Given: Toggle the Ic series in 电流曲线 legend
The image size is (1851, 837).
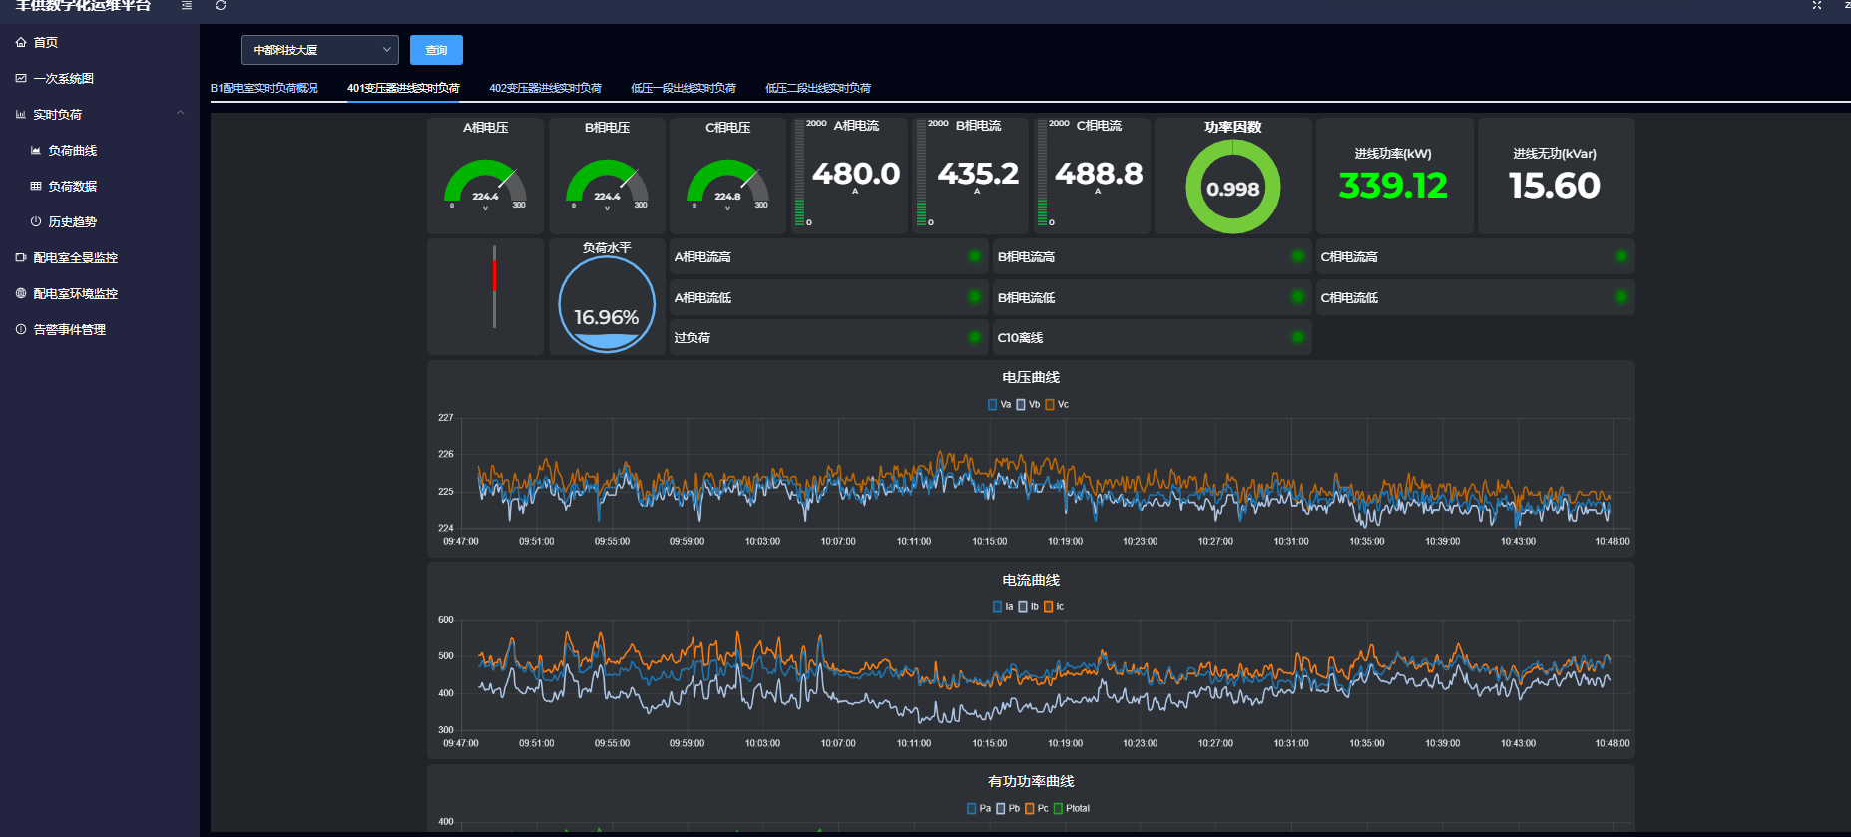Looking at the screenshot, I should [1054, 606].
